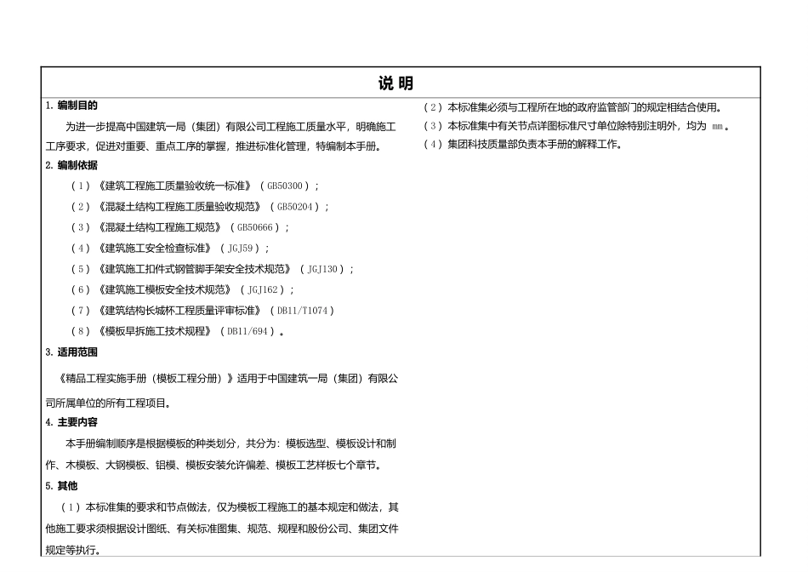Screen dimensions: 808x572
Task: Click the line 司所属单位的所有工程项目
Action: (109, 403)
